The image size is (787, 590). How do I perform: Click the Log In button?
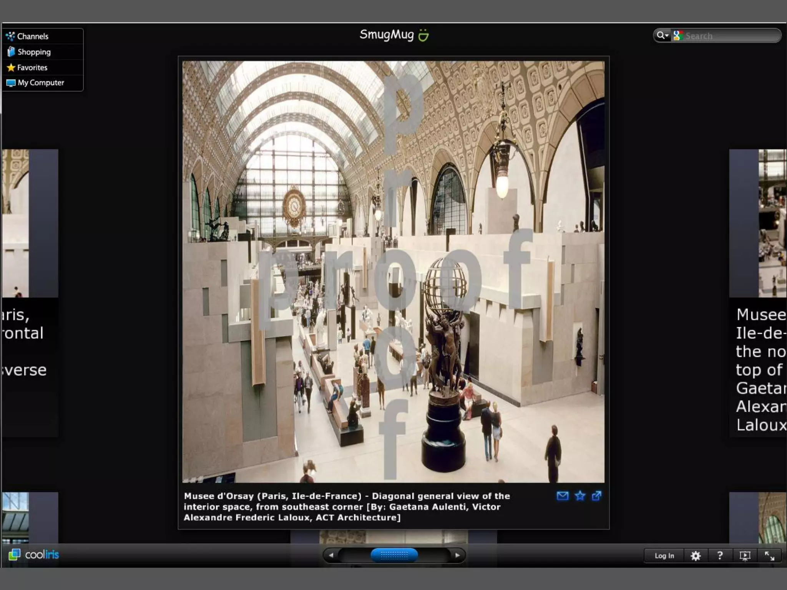664,556
